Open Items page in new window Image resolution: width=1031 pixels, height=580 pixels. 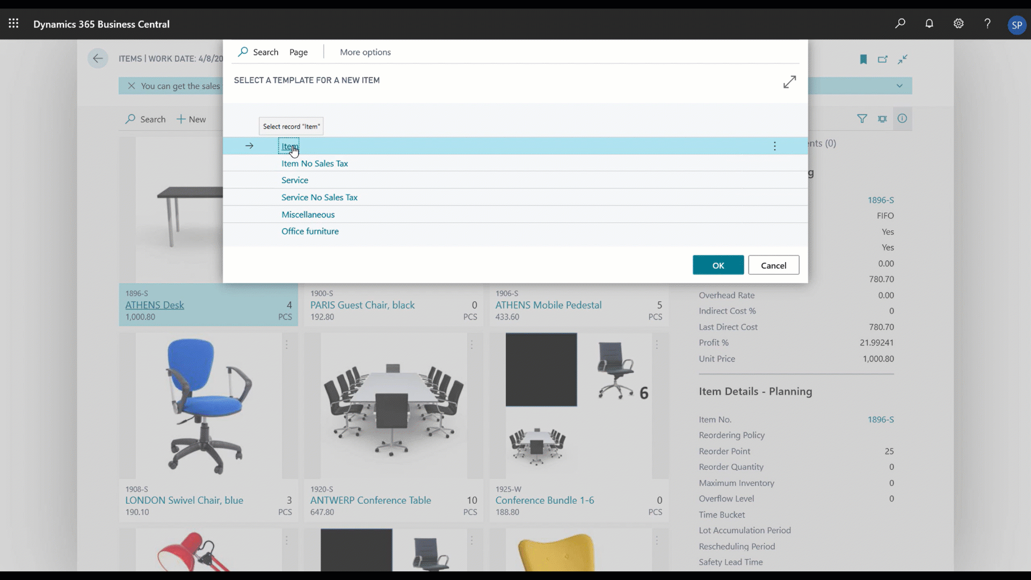[883, 59]
